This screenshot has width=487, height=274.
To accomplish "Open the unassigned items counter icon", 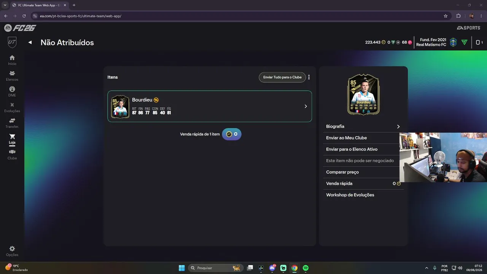I will click(x=479, y=42).
